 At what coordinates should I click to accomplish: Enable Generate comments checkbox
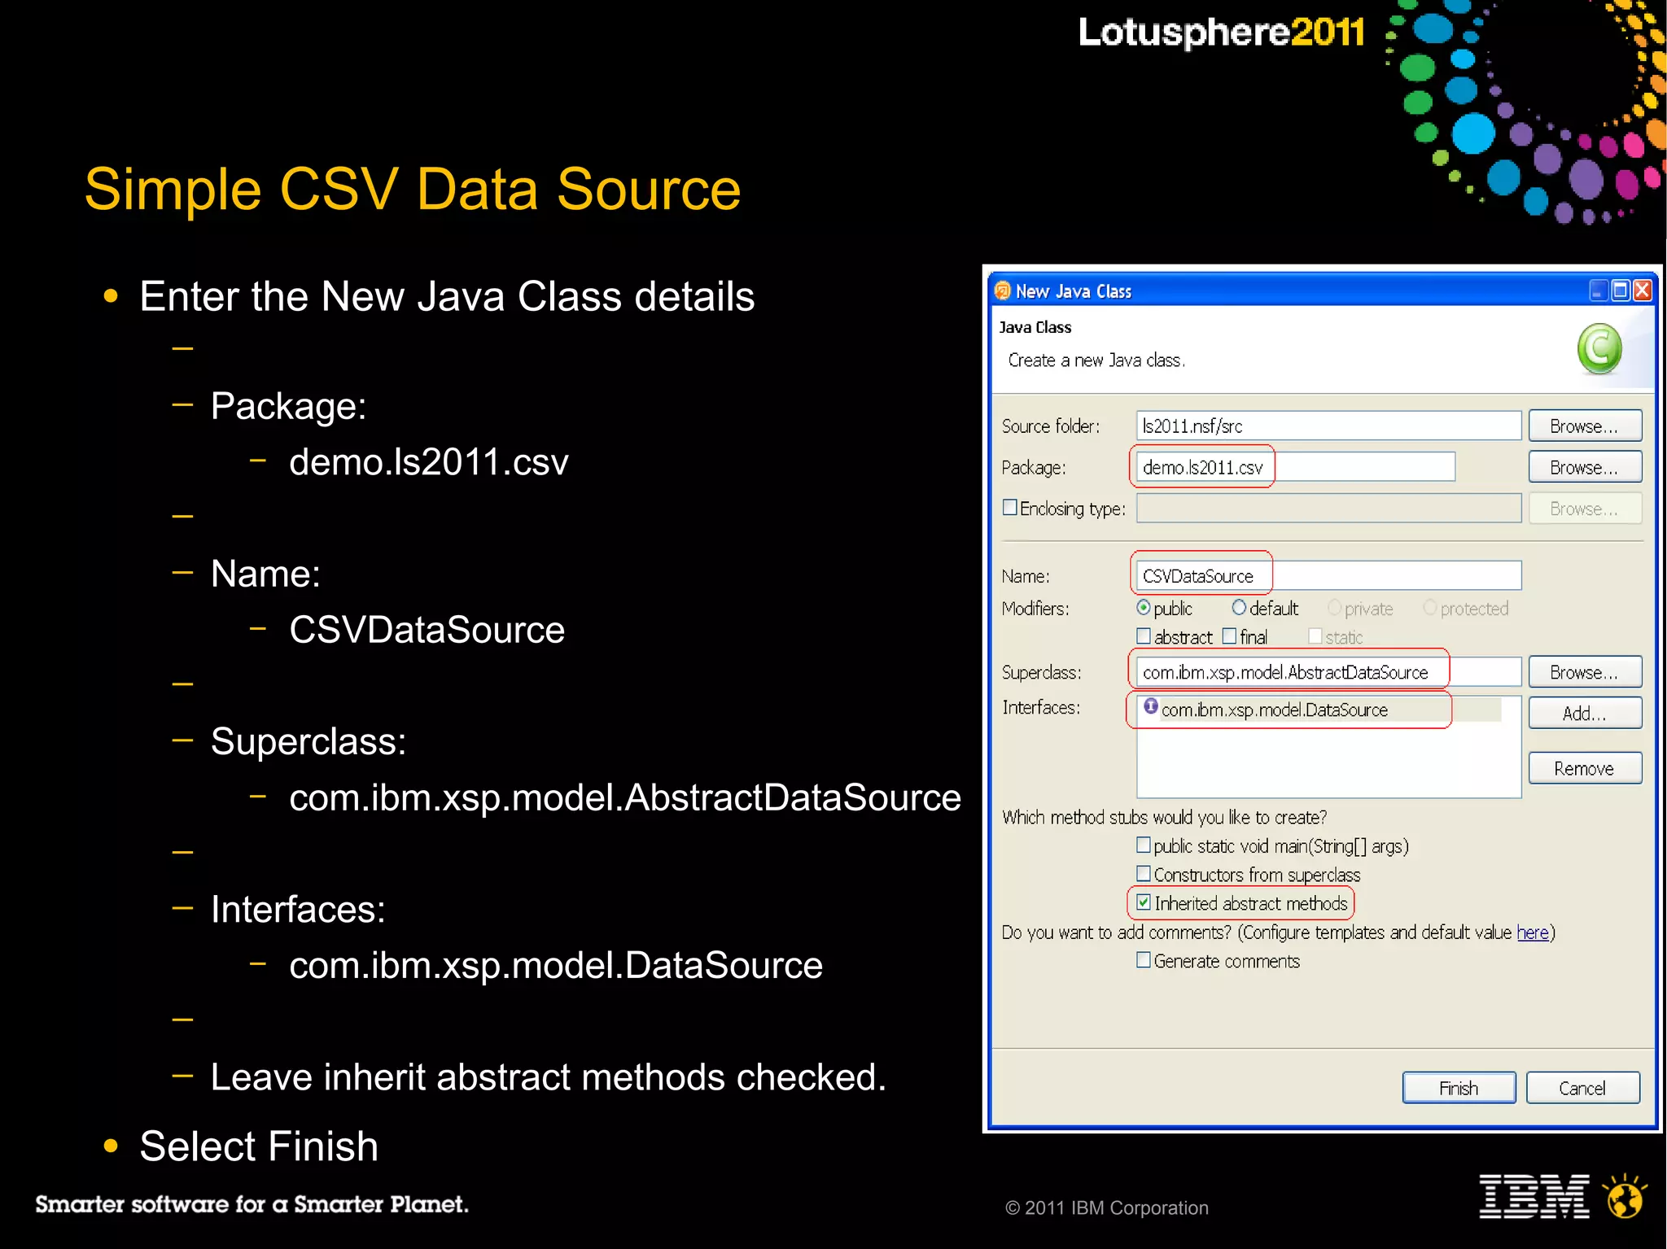(1144, 960)
